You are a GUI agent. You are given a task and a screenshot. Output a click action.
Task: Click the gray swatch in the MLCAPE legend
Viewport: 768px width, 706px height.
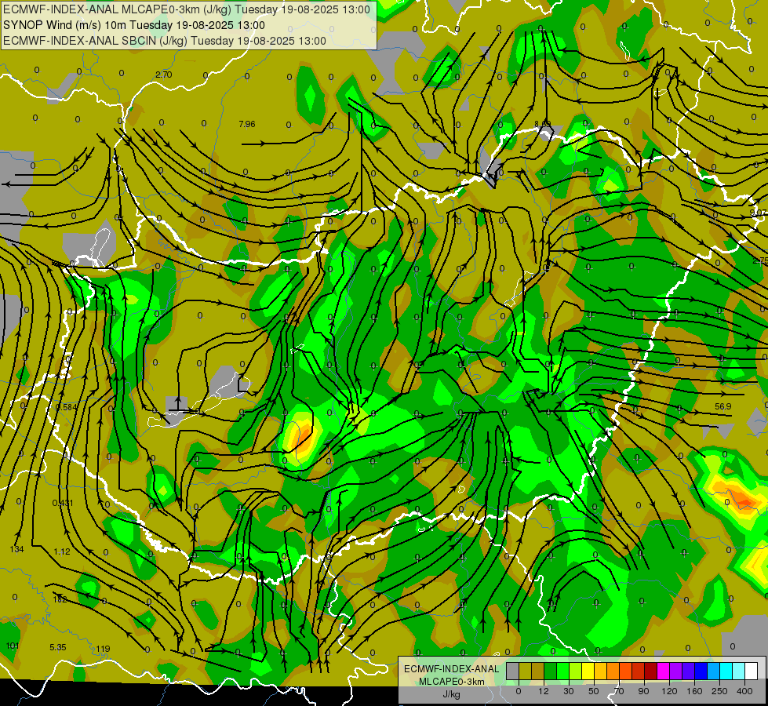tap(513, 671)
